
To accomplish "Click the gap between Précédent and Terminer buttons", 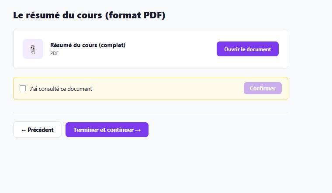I will coord(63,130).
